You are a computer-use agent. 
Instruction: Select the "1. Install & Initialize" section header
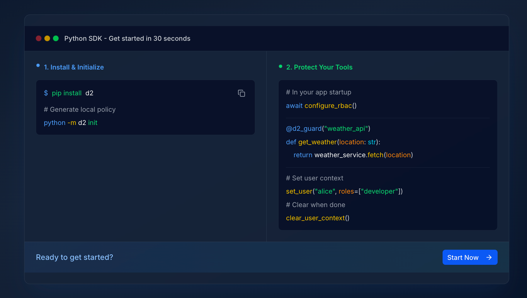point(74,67)
